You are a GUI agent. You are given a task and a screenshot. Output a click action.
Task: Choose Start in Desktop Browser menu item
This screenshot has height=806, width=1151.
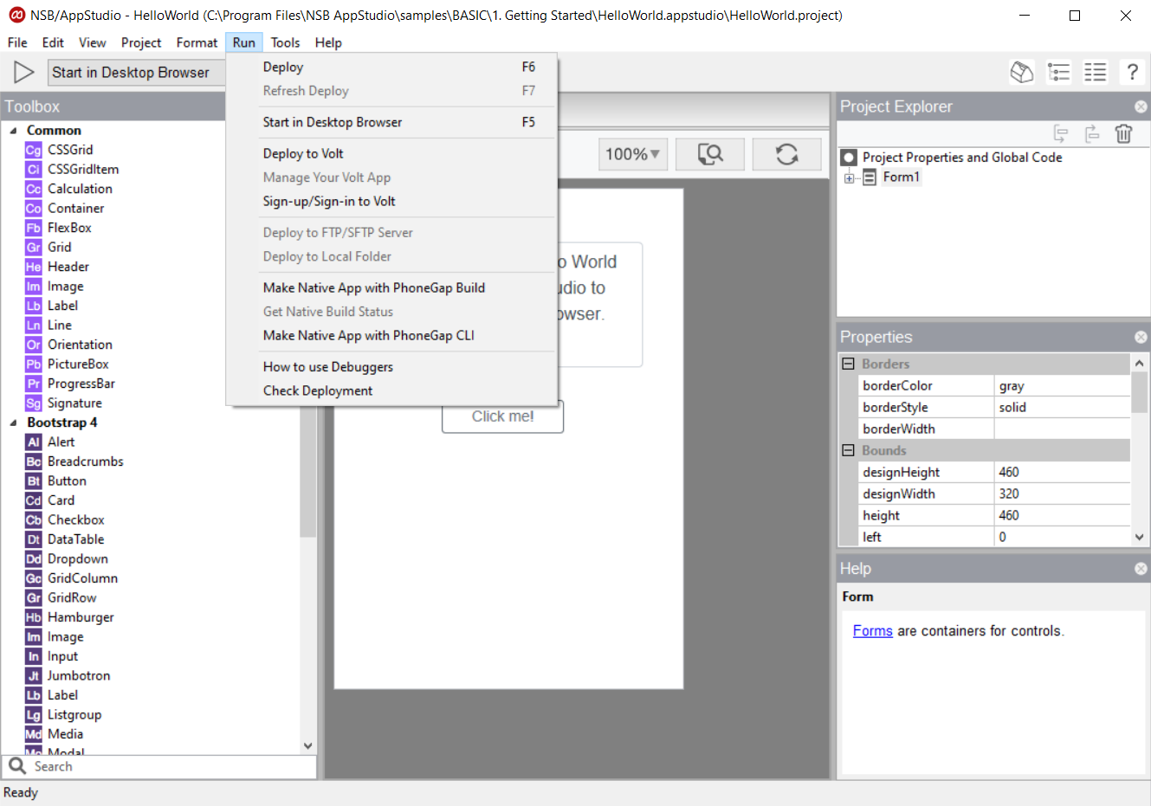coord(391,123)
